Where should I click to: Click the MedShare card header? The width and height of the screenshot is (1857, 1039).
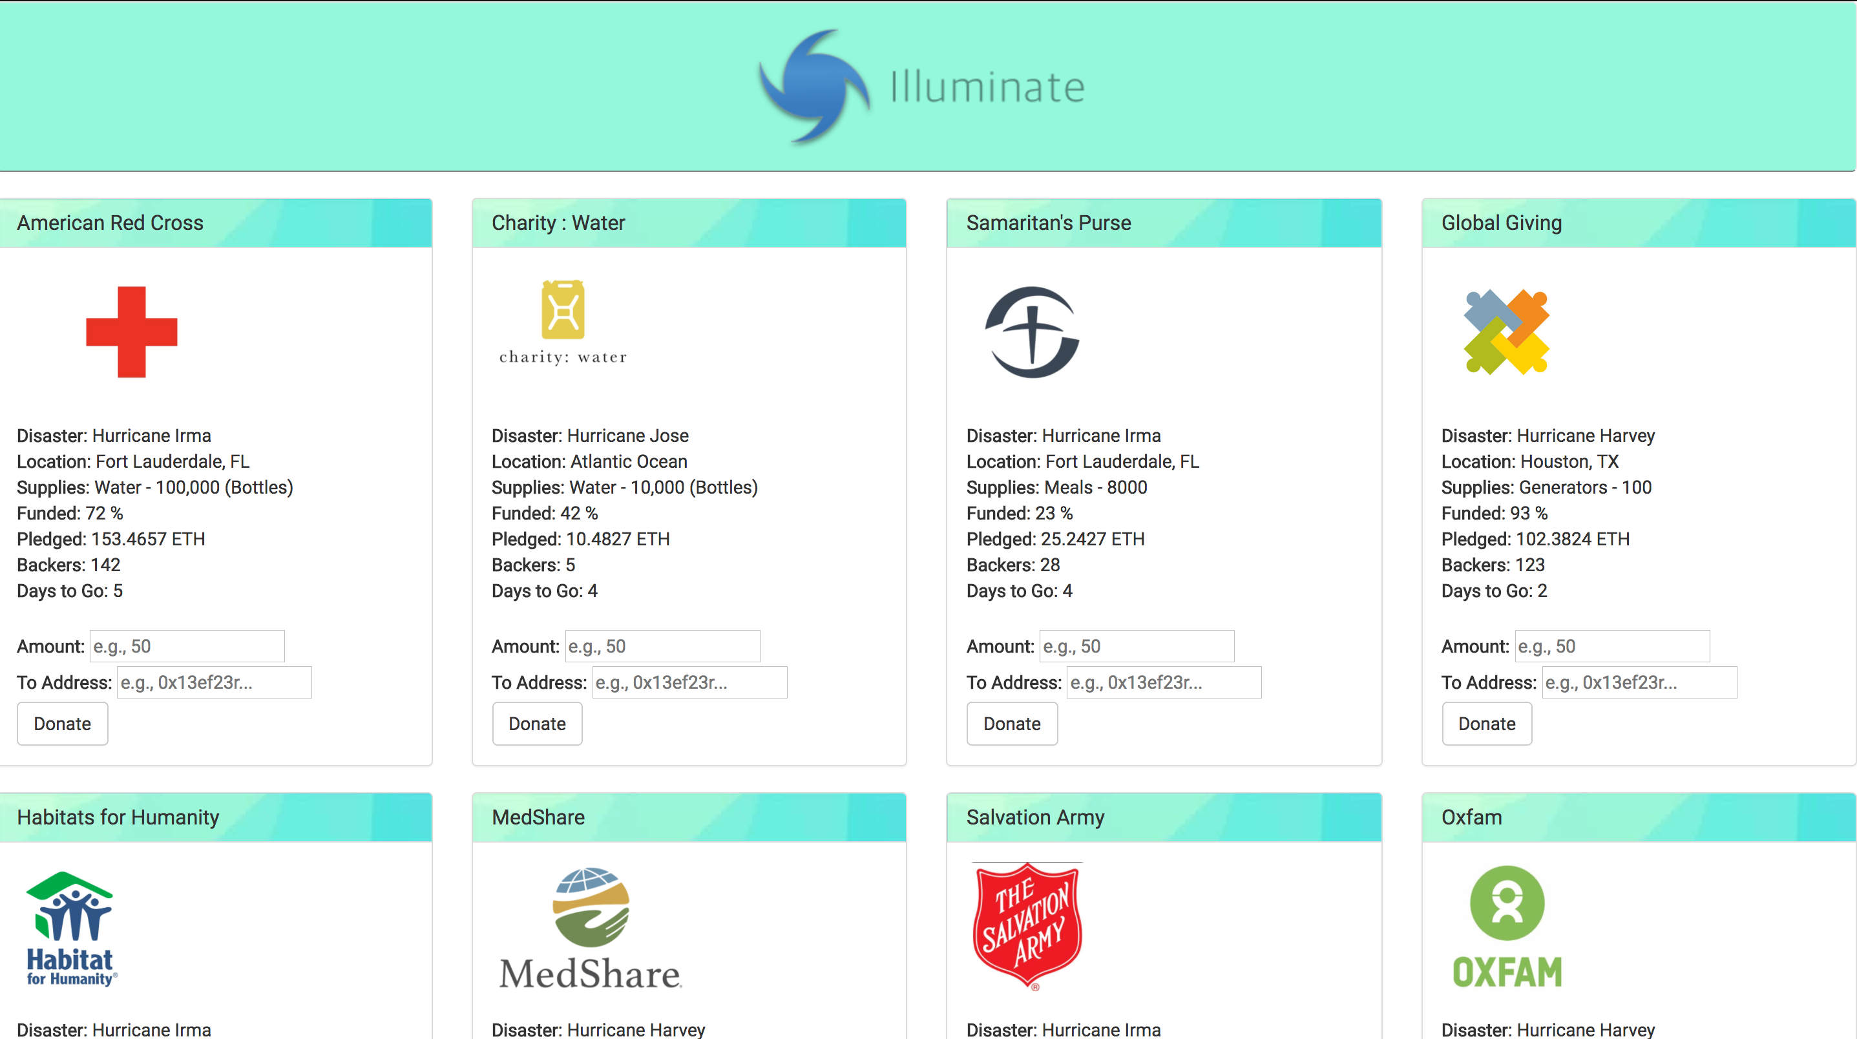688,817
